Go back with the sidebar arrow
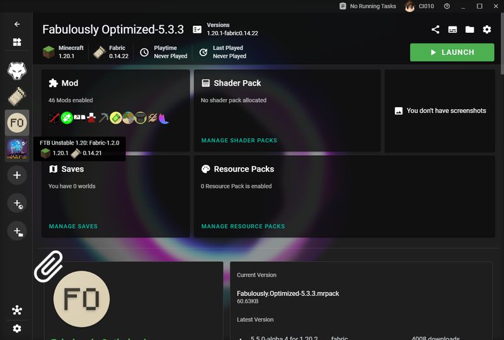This screenshot has height=340, width=504. pyautogui.click(x=17, y=24)
